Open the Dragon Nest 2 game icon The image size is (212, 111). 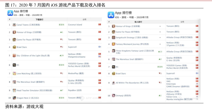coord(14,98)
